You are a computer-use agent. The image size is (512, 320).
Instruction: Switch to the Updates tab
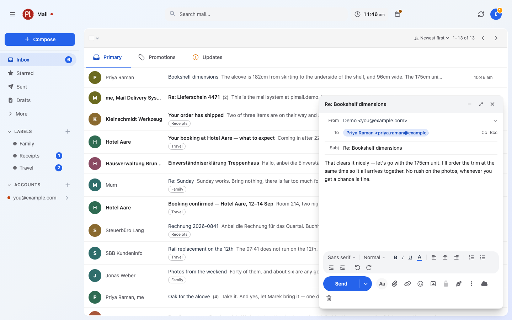click(x=207, y=57)
